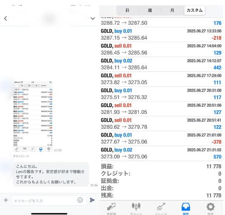Screen dimensions: 225x215
Task: Open the trade history thumbnail image
Action: pos(33,116)
